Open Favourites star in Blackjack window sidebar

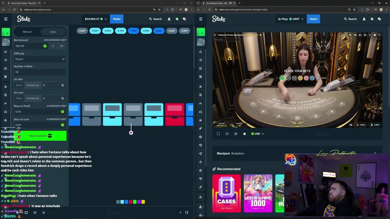click(x=200, y=52)
